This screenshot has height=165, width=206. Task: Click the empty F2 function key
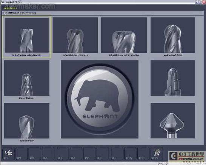[x=22, y=154]
